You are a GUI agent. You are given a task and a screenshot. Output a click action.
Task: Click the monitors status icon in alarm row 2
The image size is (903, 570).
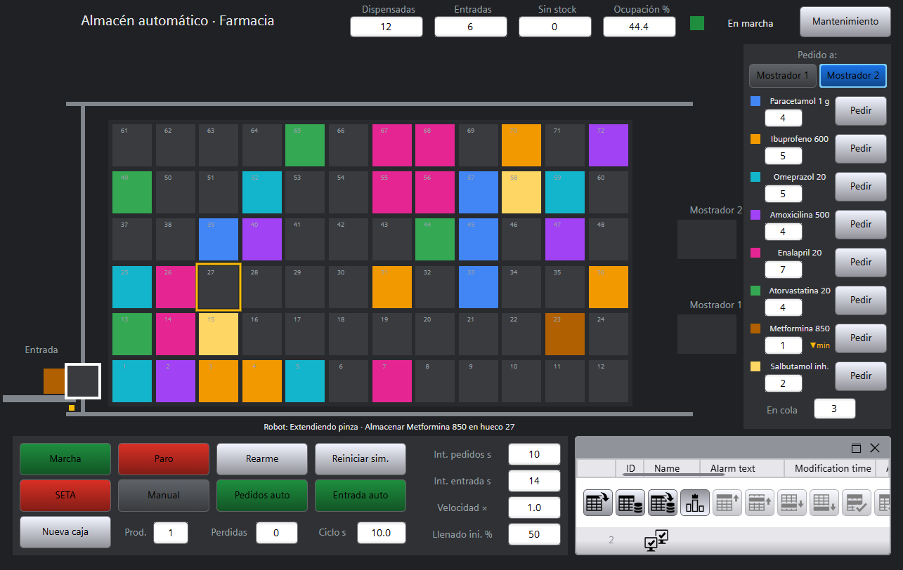pyautogui.click(x=656, y=540)
